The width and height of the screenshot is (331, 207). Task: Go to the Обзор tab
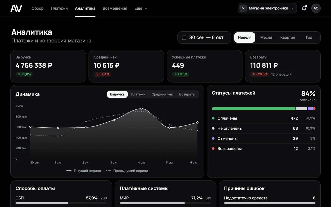(x=37, y=8)
